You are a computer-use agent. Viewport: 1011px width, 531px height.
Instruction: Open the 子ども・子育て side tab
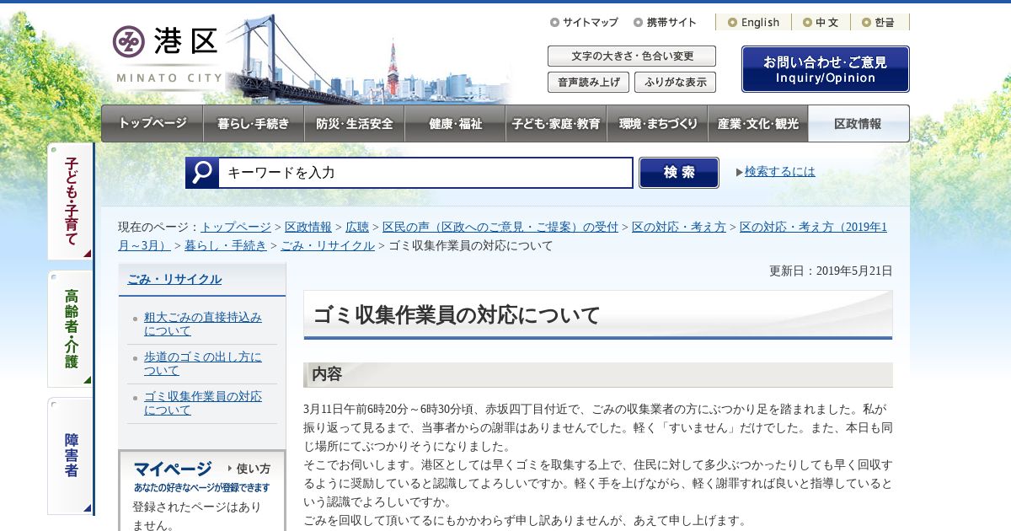pyautogui.click(x=71, y=201)
